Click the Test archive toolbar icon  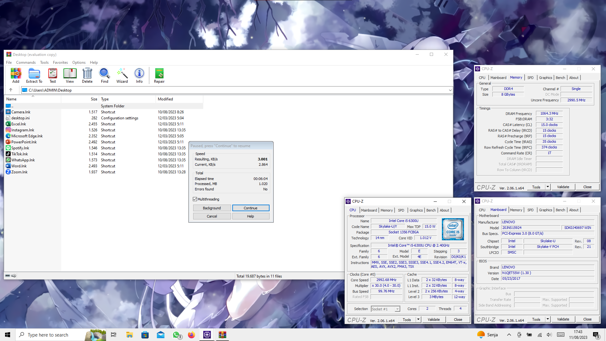point(53,75)
